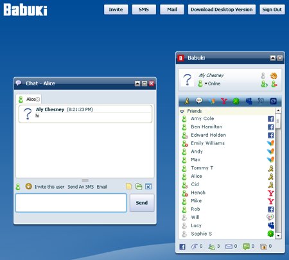Image resolution: width=289 pixels, height=260 pixels.
Task: Click the Remove Contact icon with minus
Action: (274, 84)
